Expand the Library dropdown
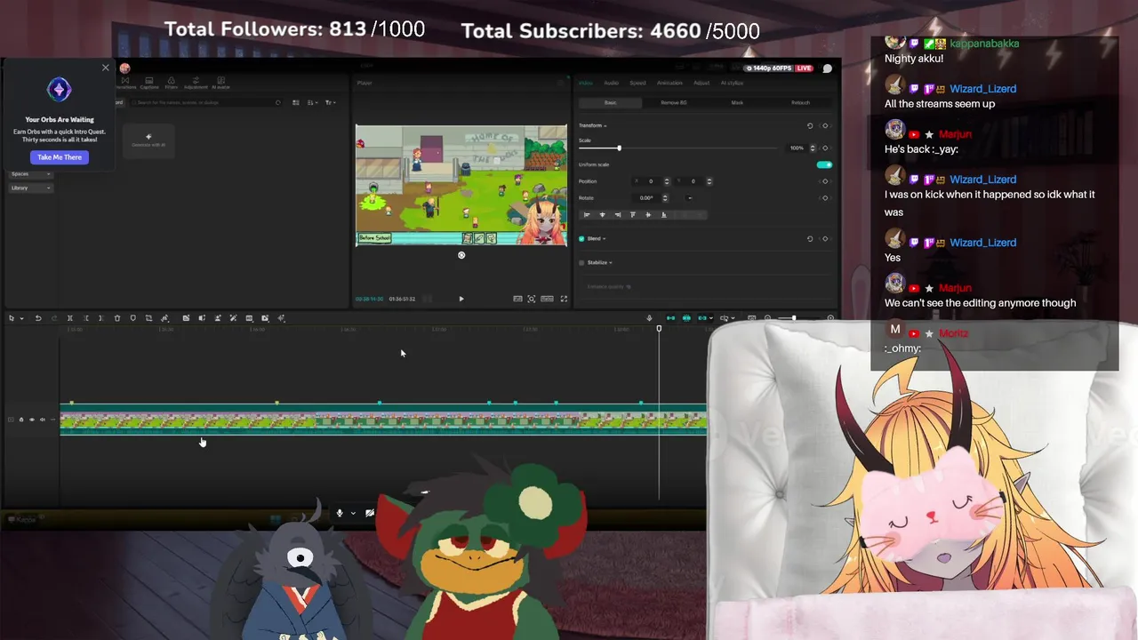This screenshot has height=640, width=1138. coord(30,188)
